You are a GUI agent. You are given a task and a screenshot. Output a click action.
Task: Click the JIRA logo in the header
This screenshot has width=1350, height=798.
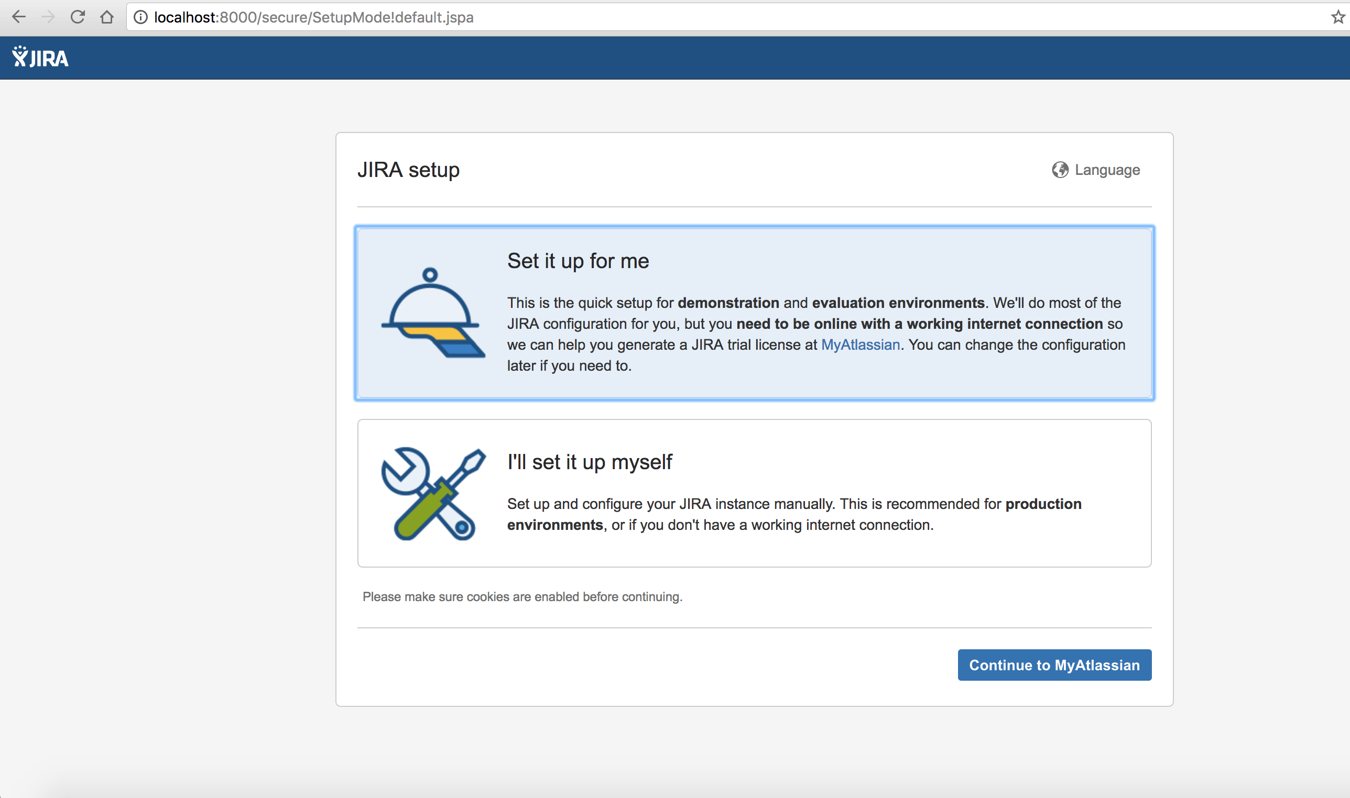click(40, 57)
